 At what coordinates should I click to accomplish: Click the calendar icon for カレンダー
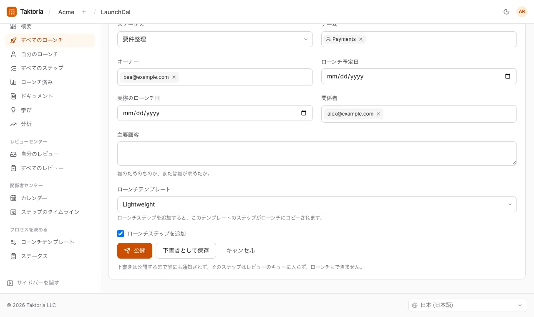[13, 198]
